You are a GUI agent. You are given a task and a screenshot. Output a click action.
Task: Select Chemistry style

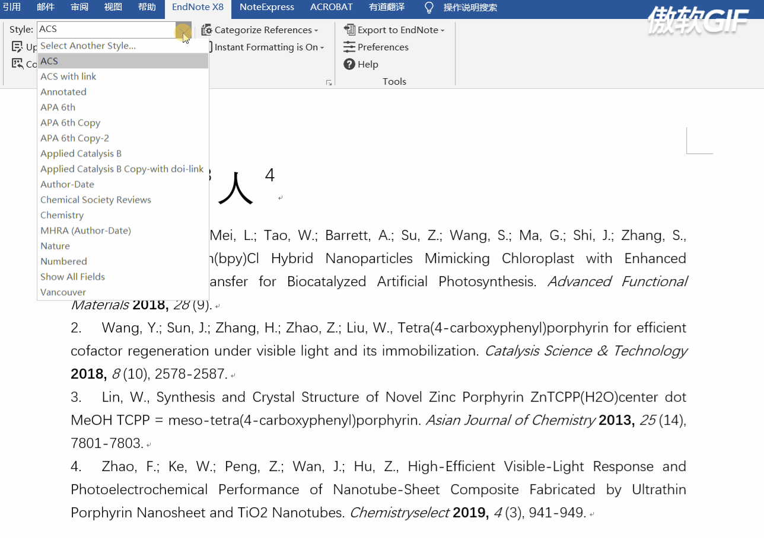tap(123, 215)
